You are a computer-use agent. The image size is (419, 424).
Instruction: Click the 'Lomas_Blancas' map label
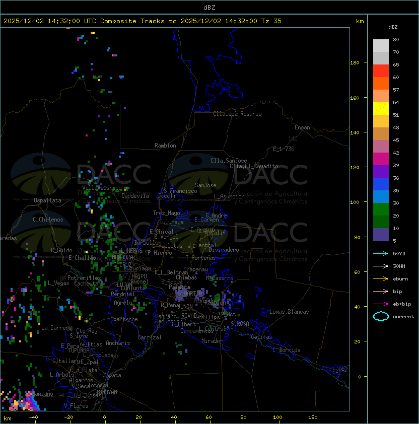click(x=289, y=312)
